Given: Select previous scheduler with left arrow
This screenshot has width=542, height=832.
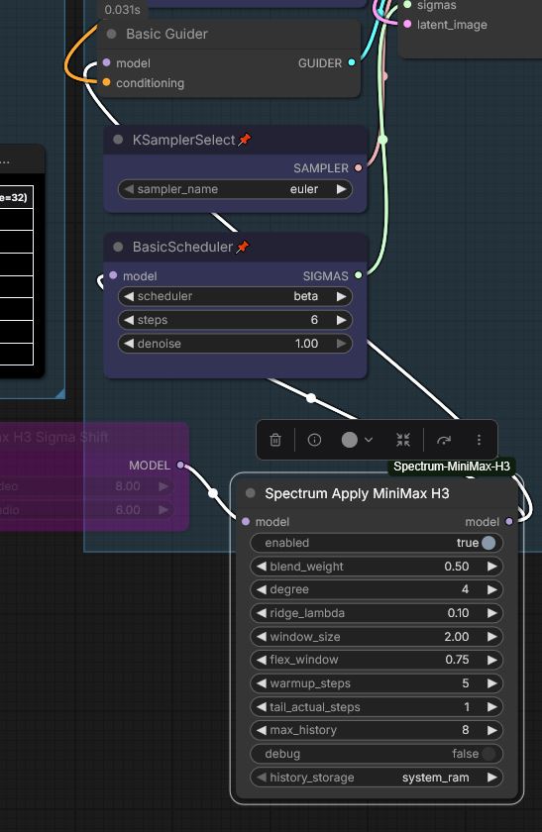Looking at the screenshot, I should (128, 296).
